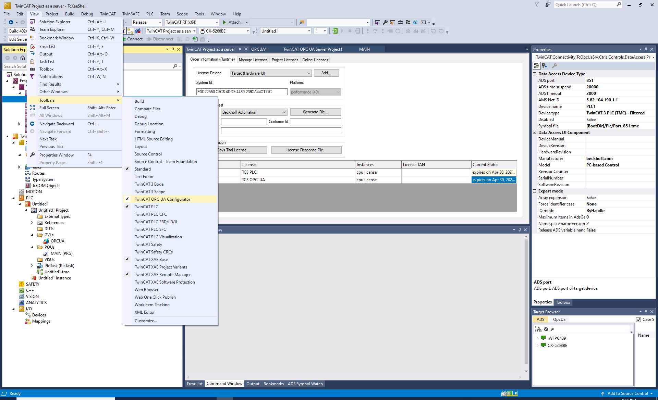Click the License Response File button
This screenshot has height=400, width=658.
[x=306, y=150]
